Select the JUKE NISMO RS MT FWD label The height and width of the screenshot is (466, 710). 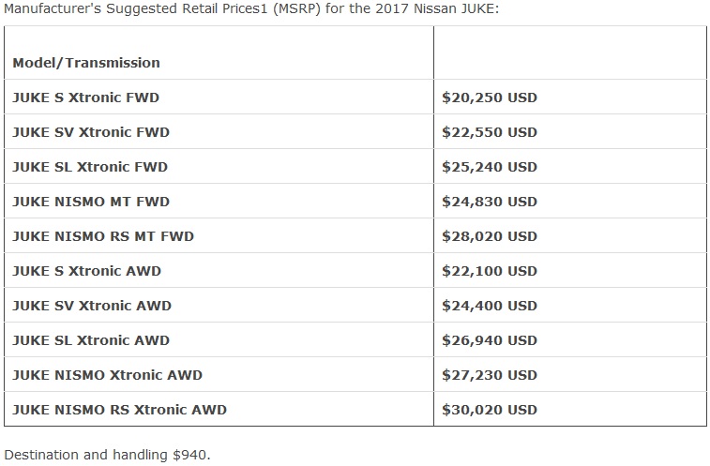[x=103, y=236]
